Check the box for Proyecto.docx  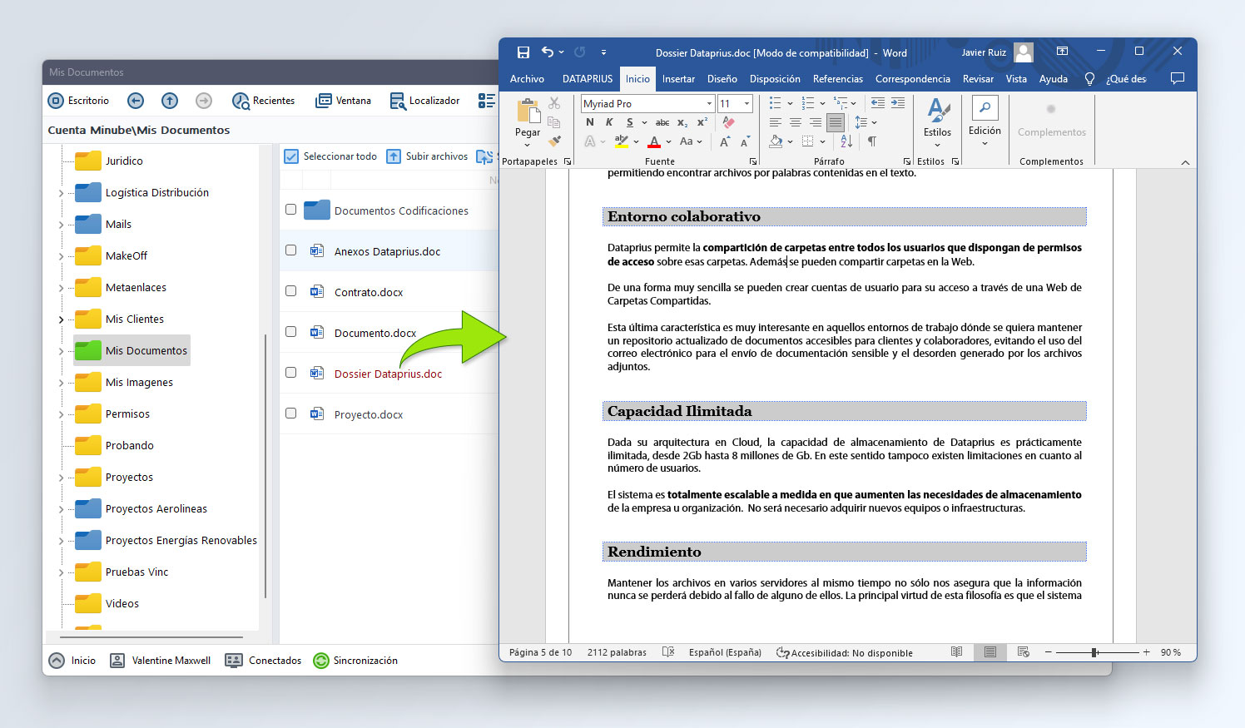click(290, 414)
